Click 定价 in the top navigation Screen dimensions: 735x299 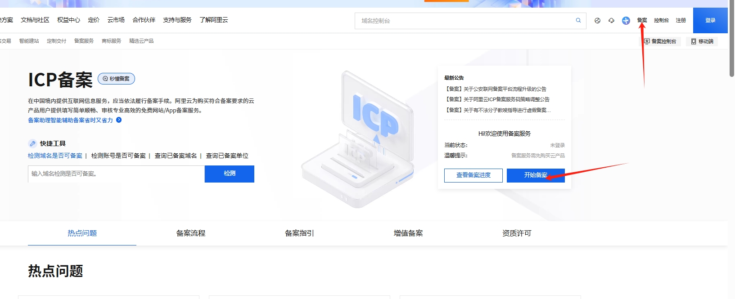point(94,20)
